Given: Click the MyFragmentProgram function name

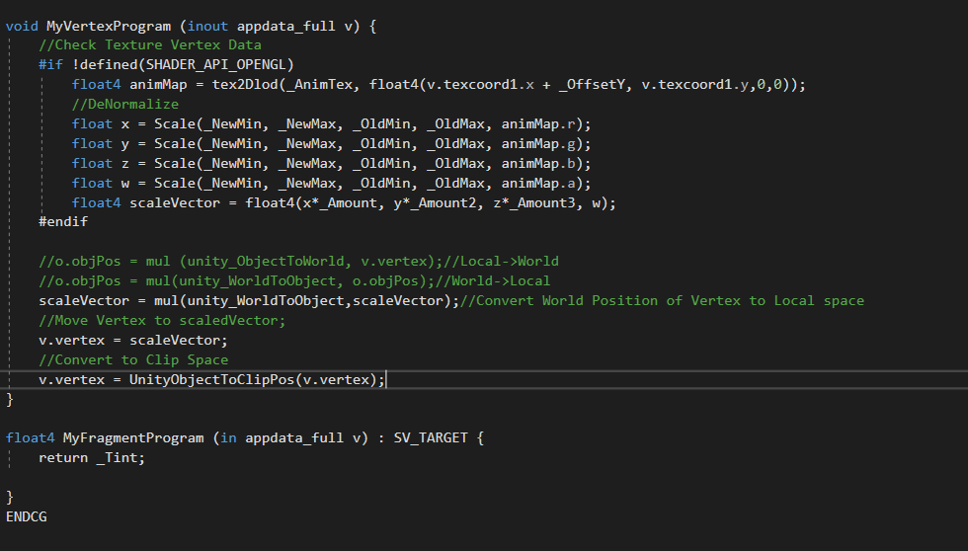Looking at the screenshot, I should 132,437.
